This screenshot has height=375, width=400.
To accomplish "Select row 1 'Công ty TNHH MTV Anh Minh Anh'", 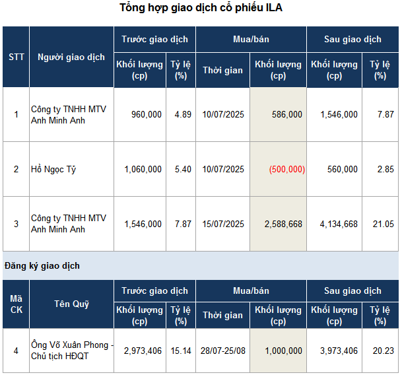I will pos(69,114).
